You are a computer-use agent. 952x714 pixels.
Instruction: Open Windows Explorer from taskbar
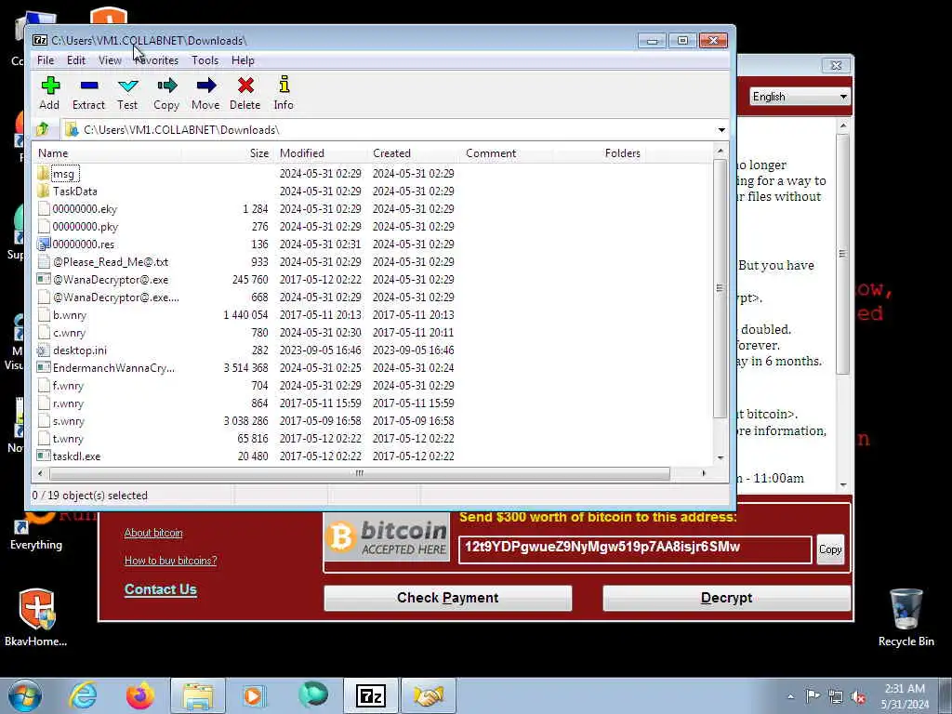tap(197, 695)
